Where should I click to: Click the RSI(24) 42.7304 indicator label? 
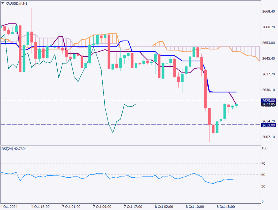pos(15,149)
